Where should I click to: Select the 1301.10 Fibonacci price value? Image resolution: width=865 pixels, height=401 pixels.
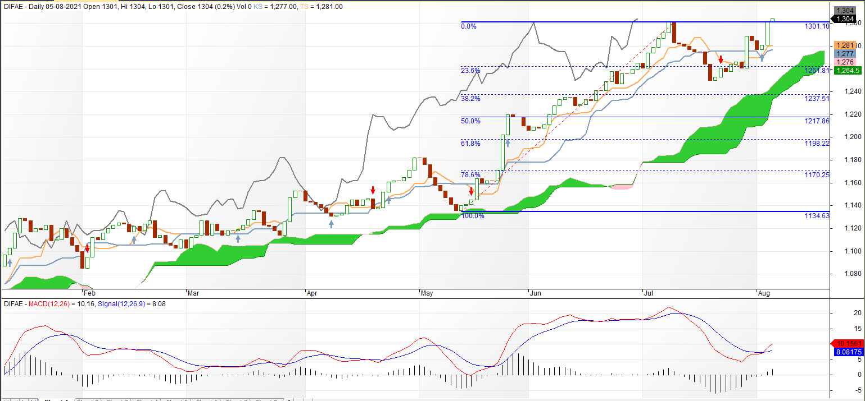(817, 26)
